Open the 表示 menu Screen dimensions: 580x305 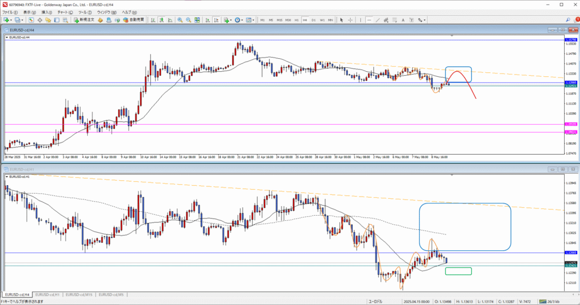pyautogui.click(x=29, y=12)
